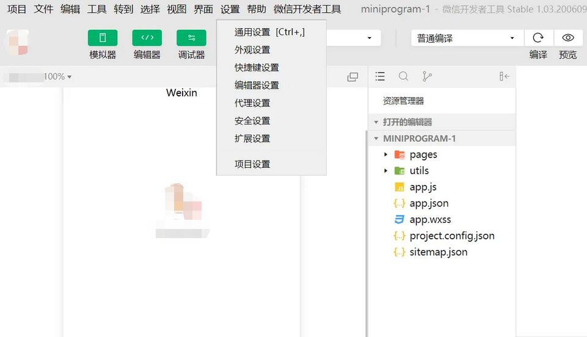Open the 100% zoom dropdown
The image size is (587, 337).
57,77
